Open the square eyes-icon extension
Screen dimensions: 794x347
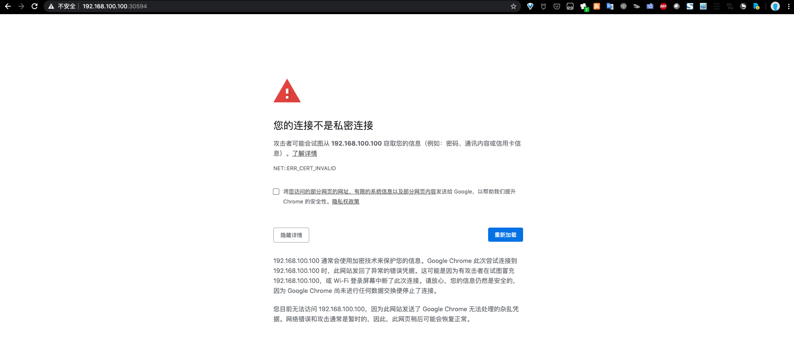570,6
